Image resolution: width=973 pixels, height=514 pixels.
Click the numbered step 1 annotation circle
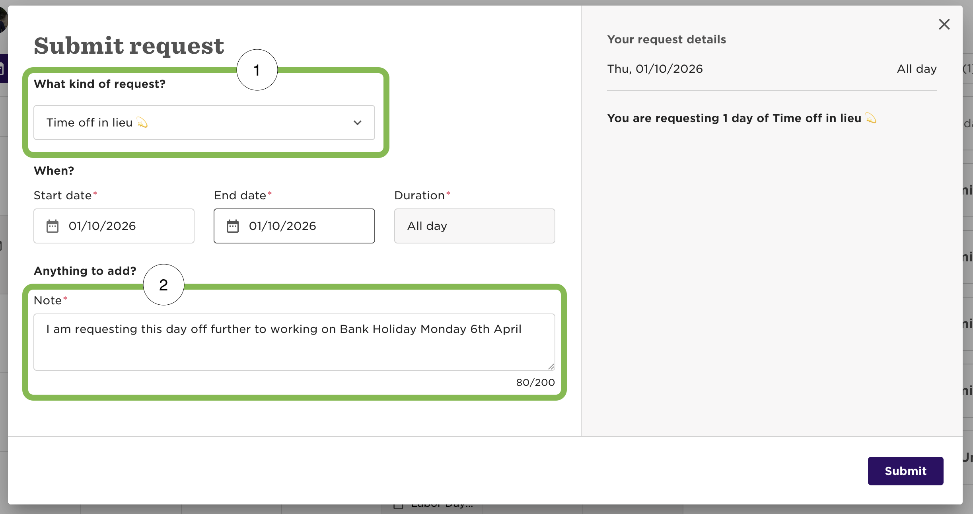257,70
